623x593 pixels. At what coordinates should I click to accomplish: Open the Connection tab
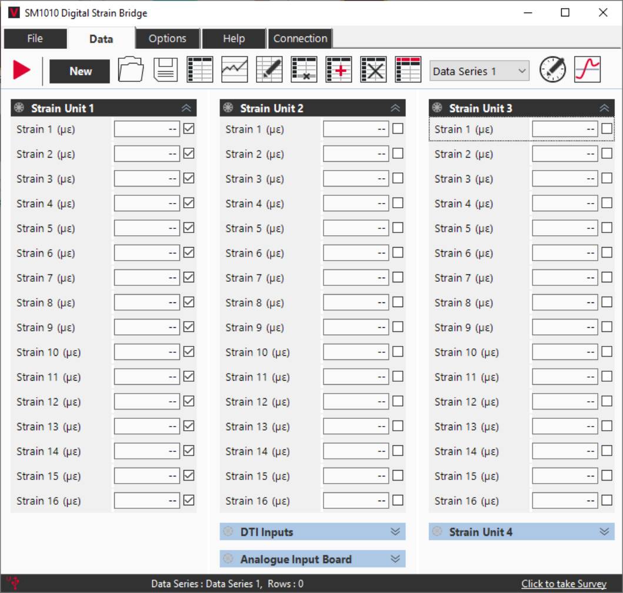300,39
